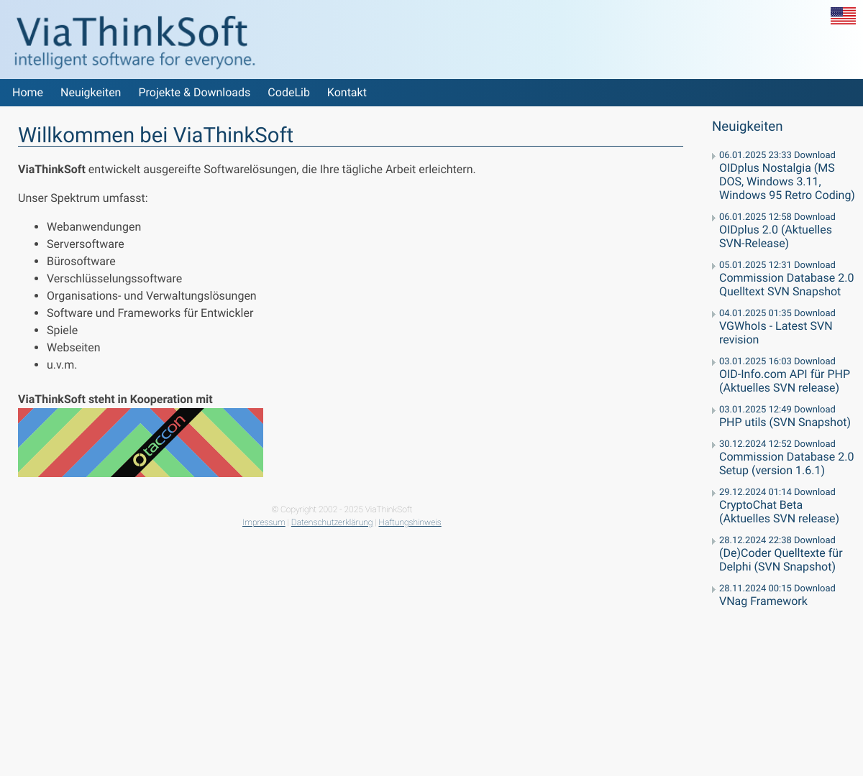Click the Neuigkeiten sidebar heading
The image size is (863, 776).
coord(747,126)
